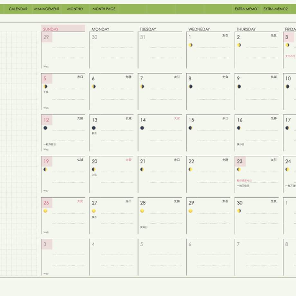Click the THURSDAY column header
Screen dimensions: 296x296
246,29
